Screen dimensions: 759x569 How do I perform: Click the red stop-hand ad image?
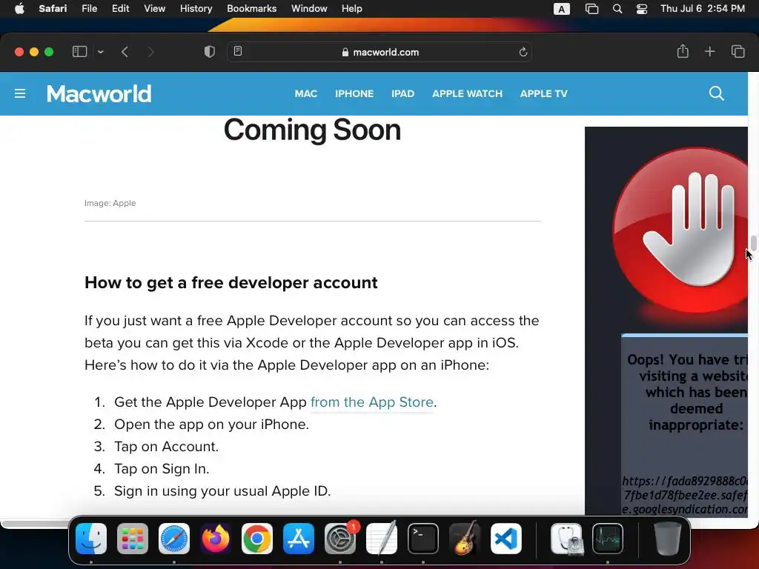click(682, 231)
